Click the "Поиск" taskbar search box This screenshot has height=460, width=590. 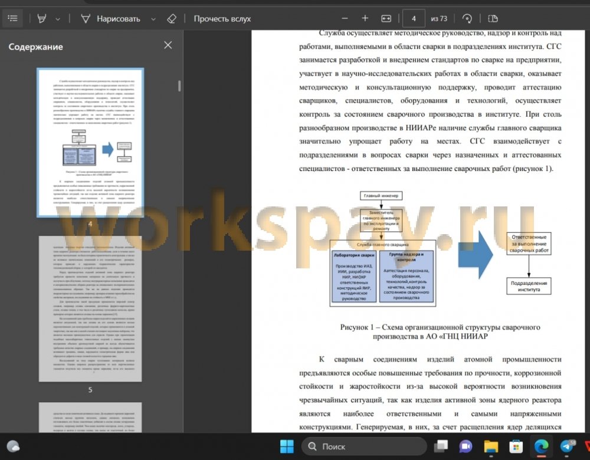click(x=364, y=446)
